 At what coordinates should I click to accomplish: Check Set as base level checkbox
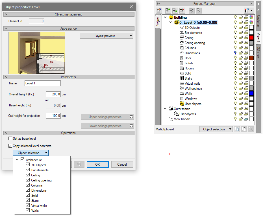pos(10,139)
